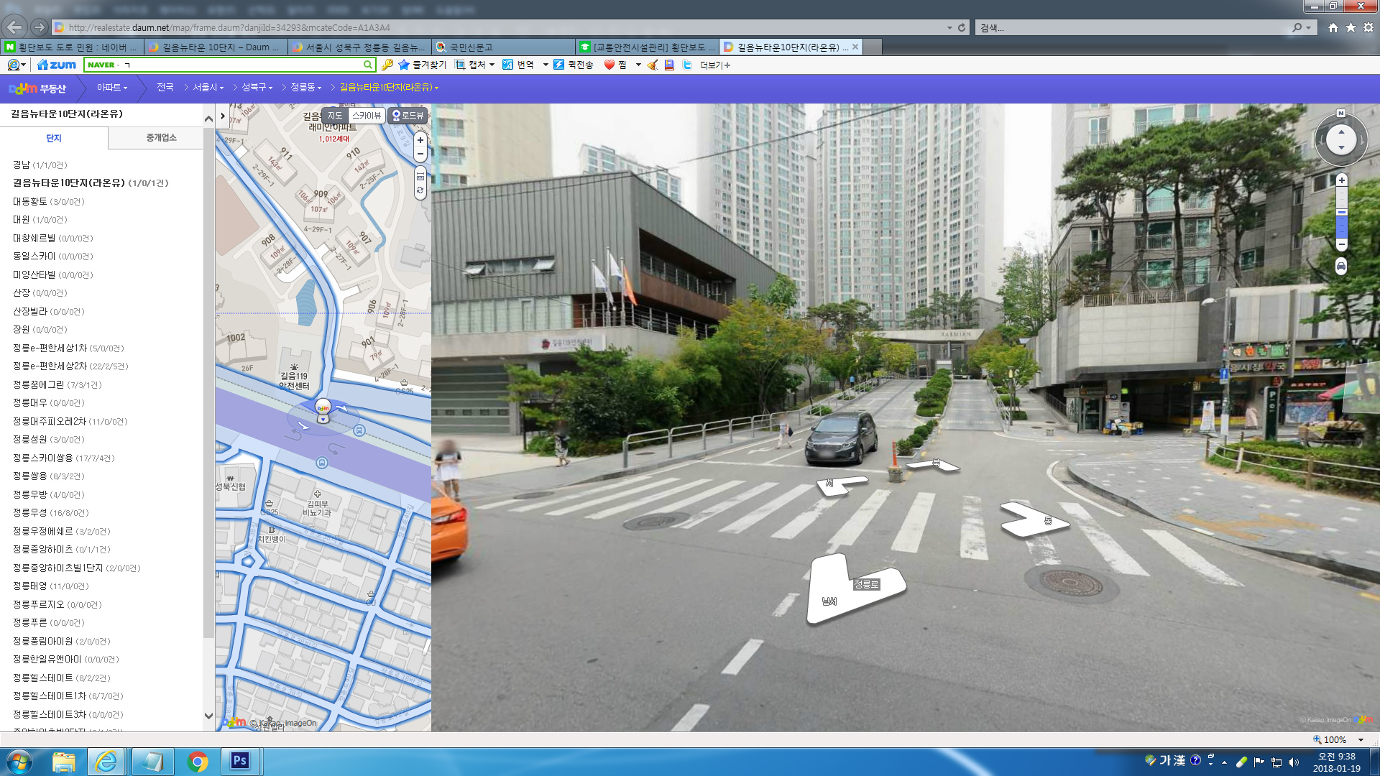This screenshot has height=776, width=1380.
Task: Rotate roadview right with compass arrow
Action: [1361, 140]
